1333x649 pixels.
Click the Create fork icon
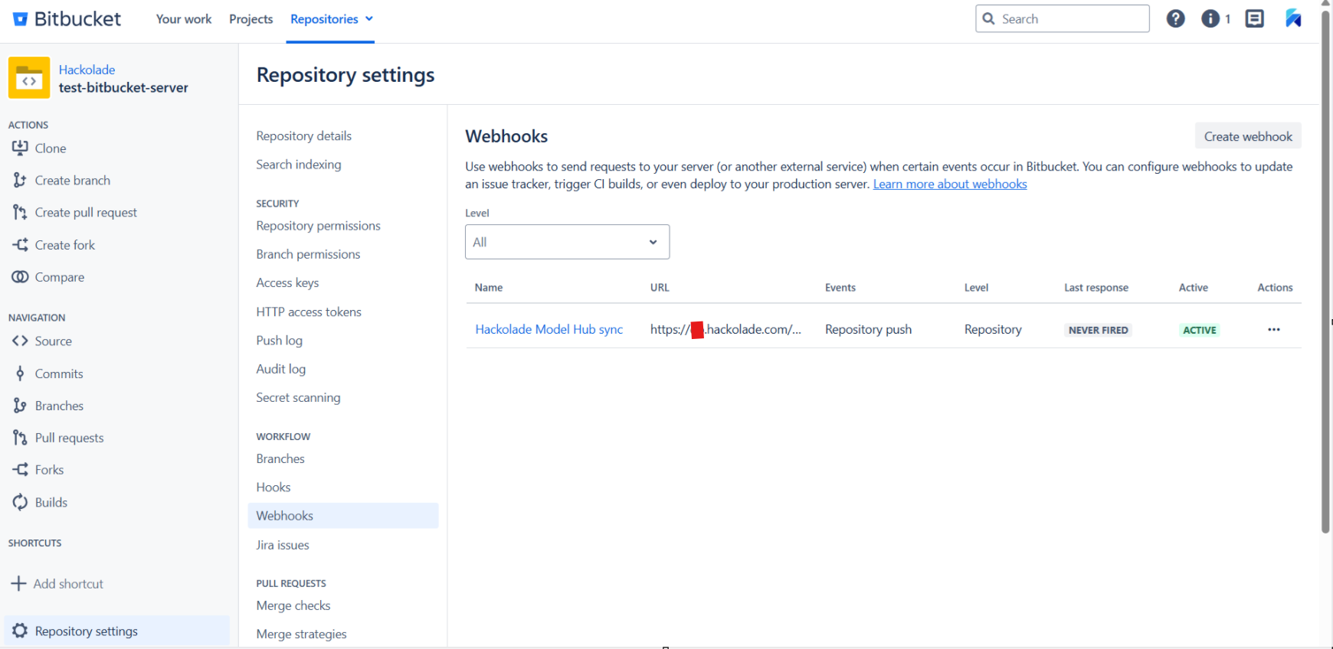(x=20, y=245)
